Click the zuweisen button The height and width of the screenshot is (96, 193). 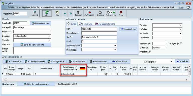click(182, 61)
